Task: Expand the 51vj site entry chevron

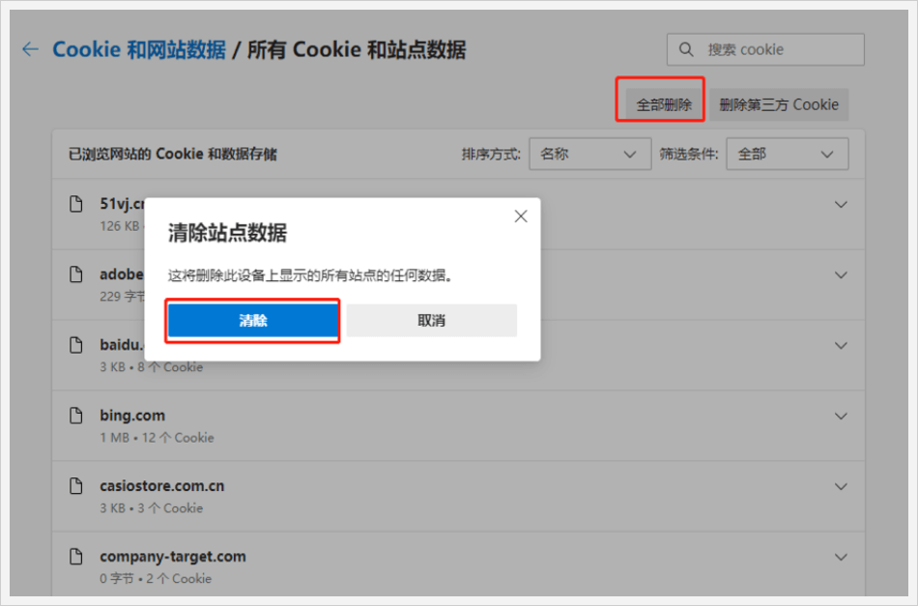Action: 841,204
